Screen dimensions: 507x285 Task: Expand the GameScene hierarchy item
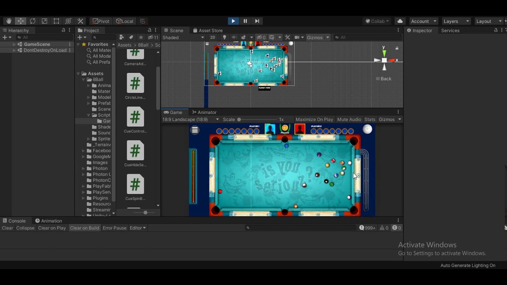coord(14,44)
